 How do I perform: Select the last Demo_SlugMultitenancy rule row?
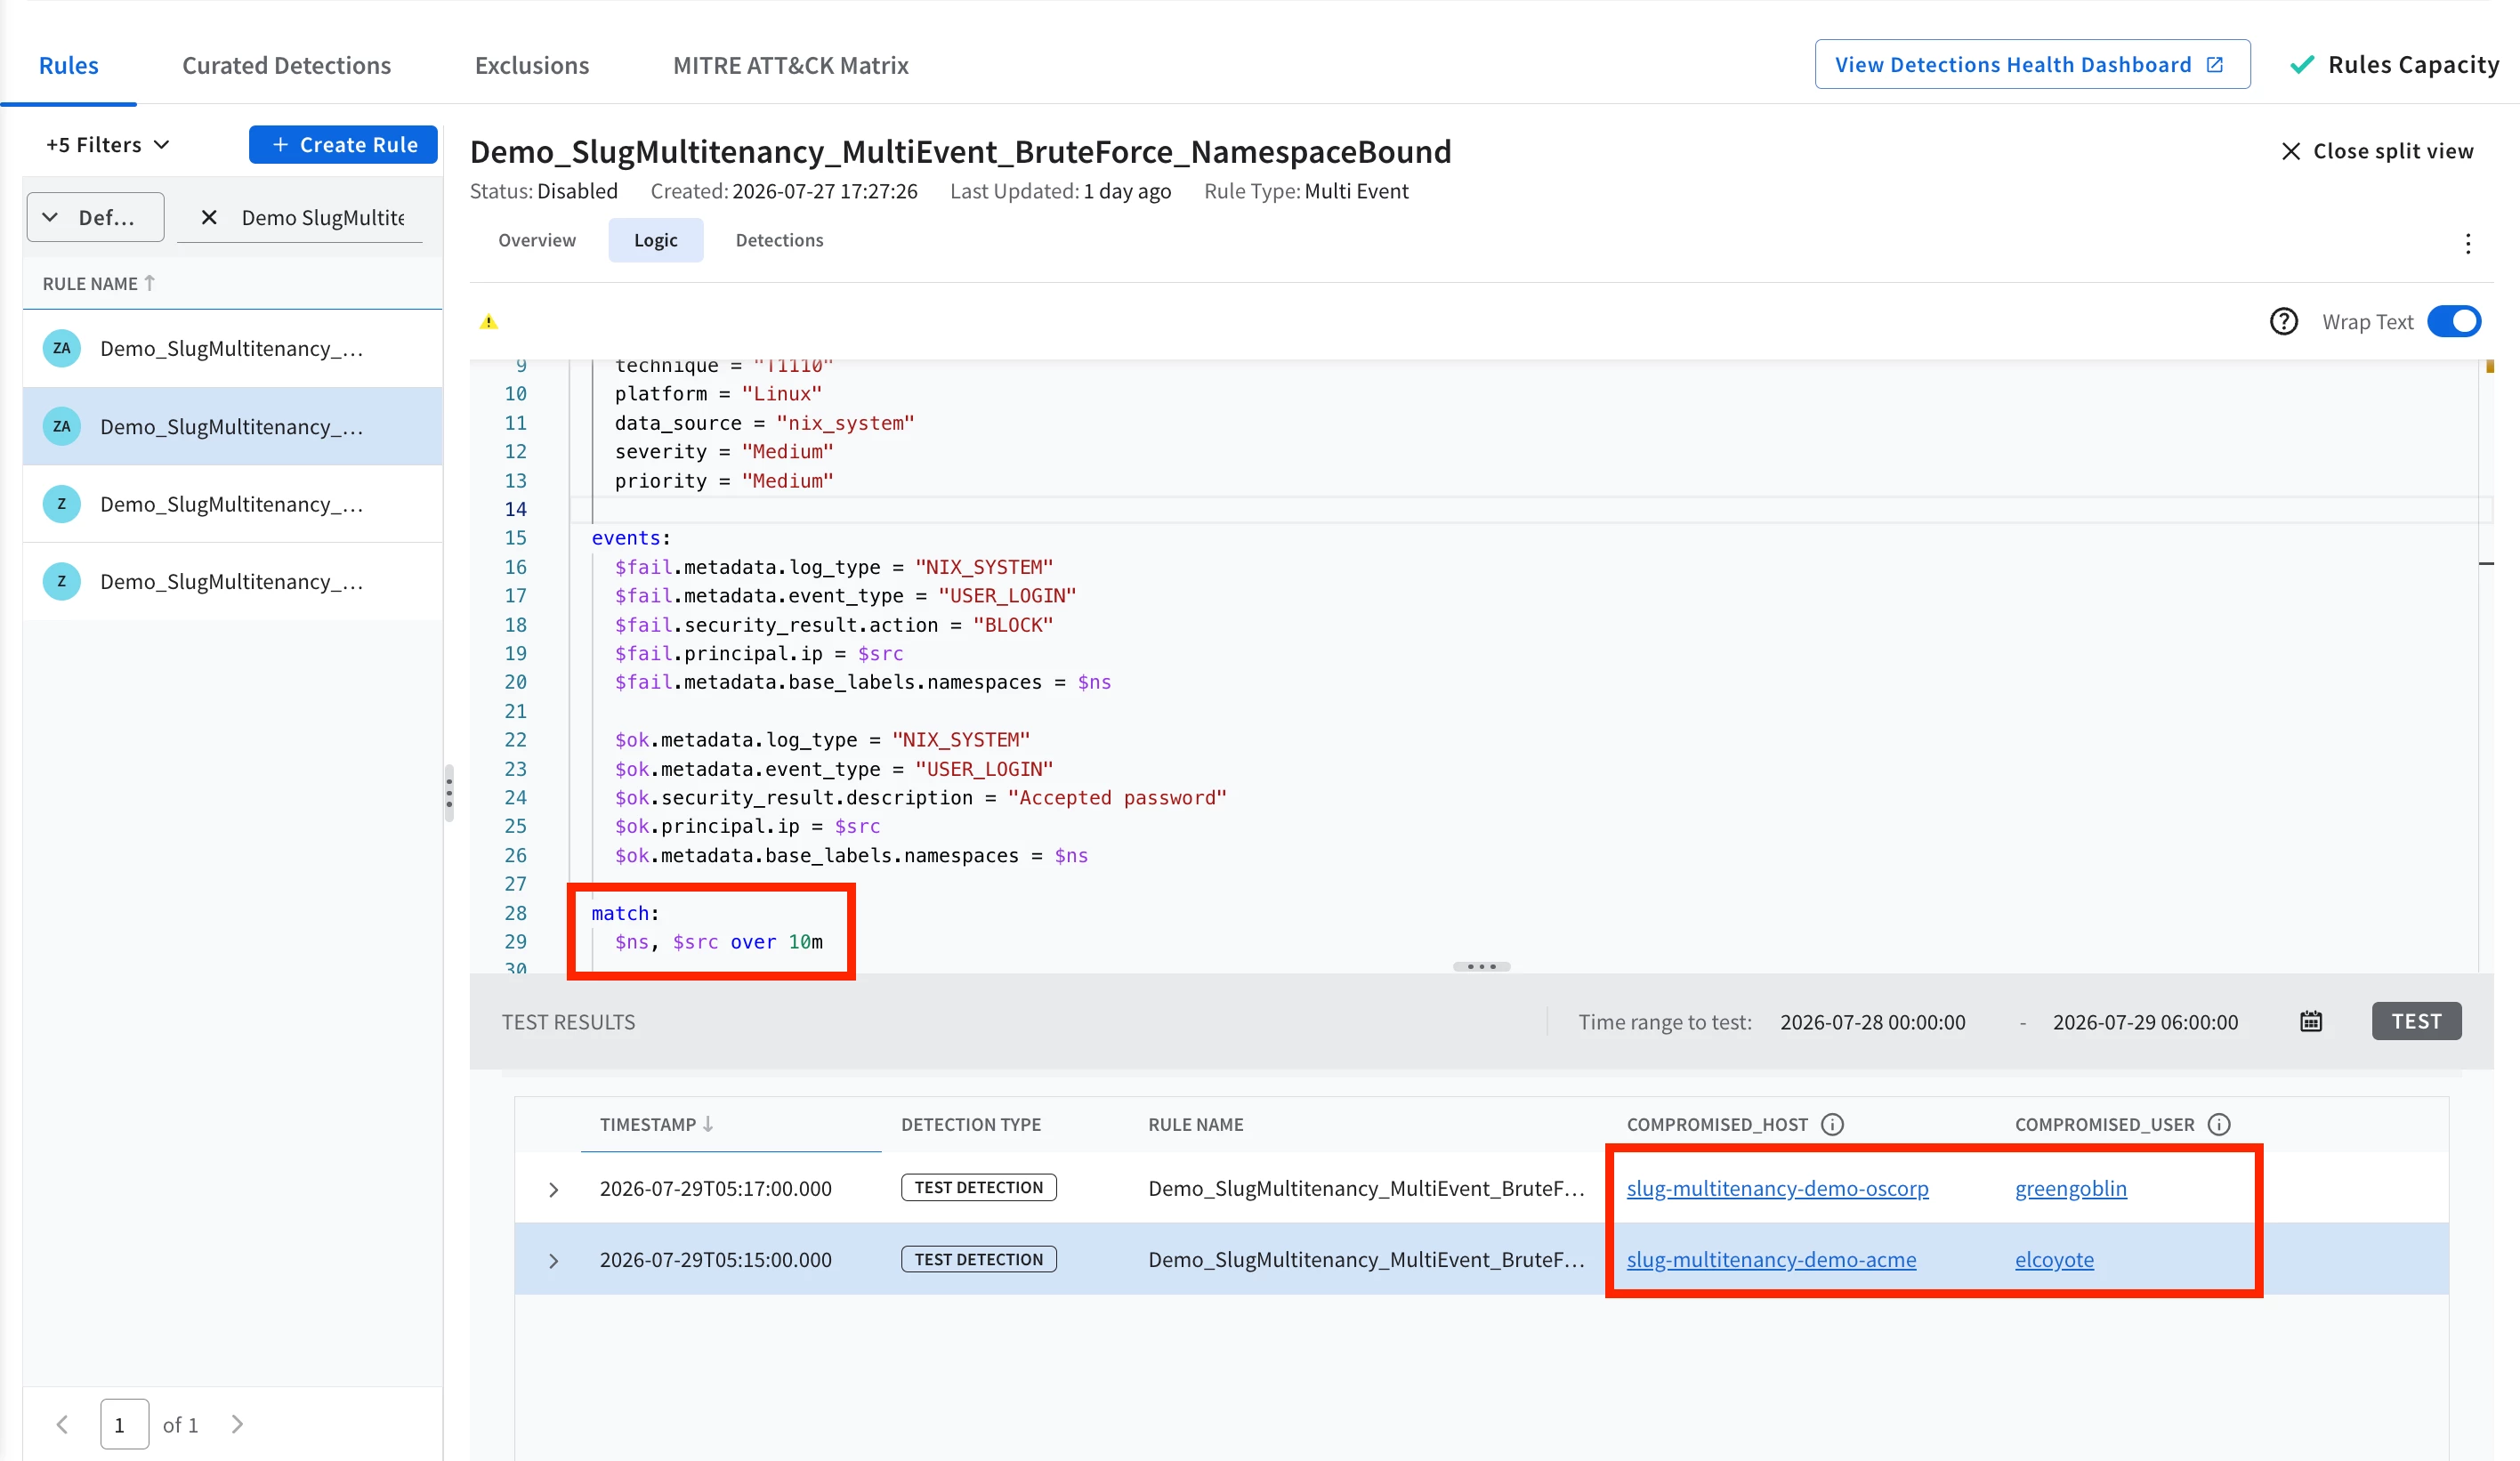tap(232, 582)
